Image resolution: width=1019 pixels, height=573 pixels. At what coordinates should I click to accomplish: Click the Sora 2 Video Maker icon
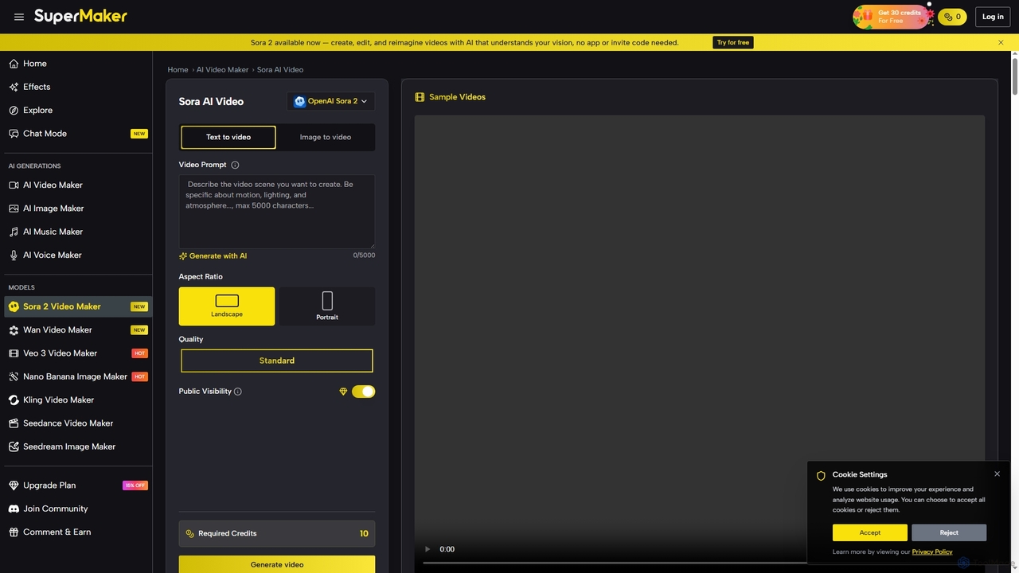tap(14, 306)
